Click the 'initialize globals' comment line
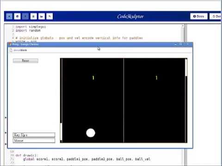222x166 pixels. [x=79, y=38]
